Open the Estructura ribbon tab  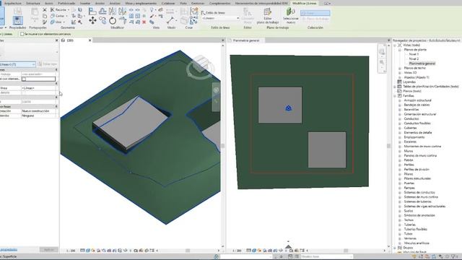click(x=33, y=3)
